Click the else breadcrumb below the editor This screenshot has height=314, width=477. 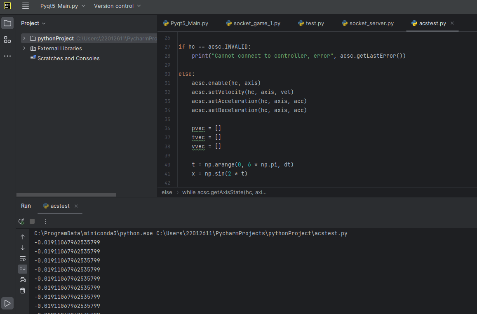tap(167, 192)
